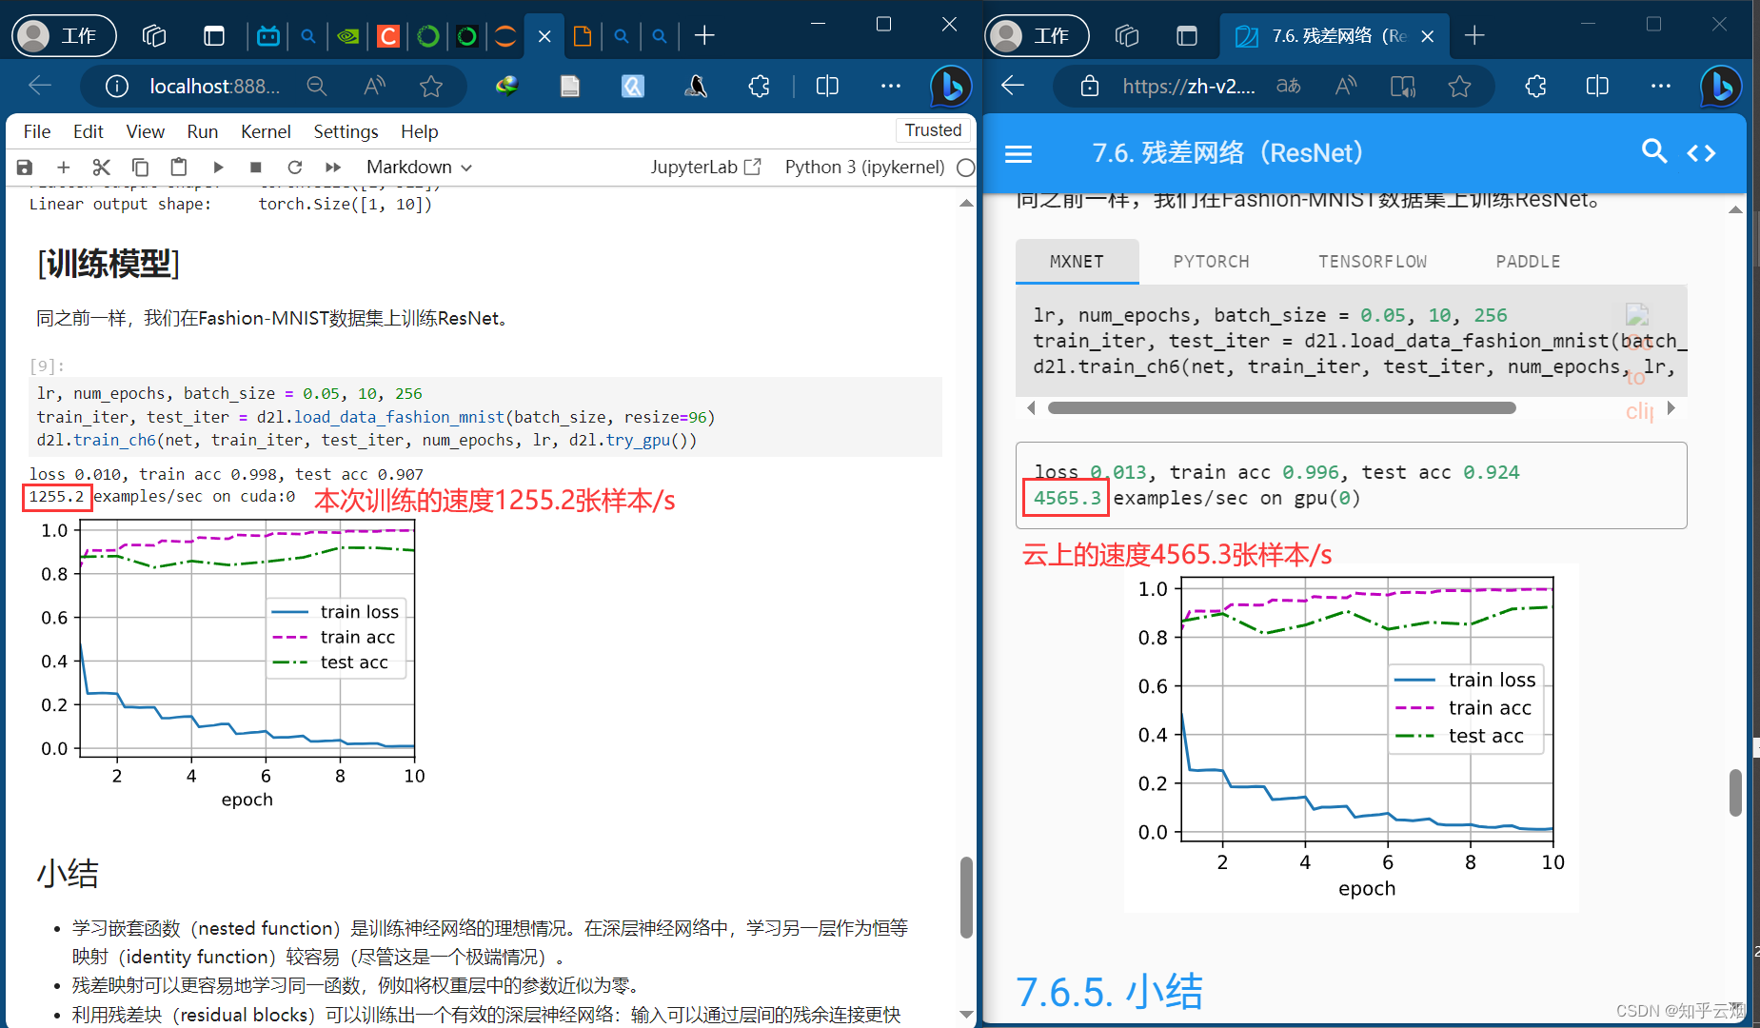Image resolution: width=1760 pixels, height=1028 pixels.
Task: Add d2l page to favorites
Action: (1459, 87)
